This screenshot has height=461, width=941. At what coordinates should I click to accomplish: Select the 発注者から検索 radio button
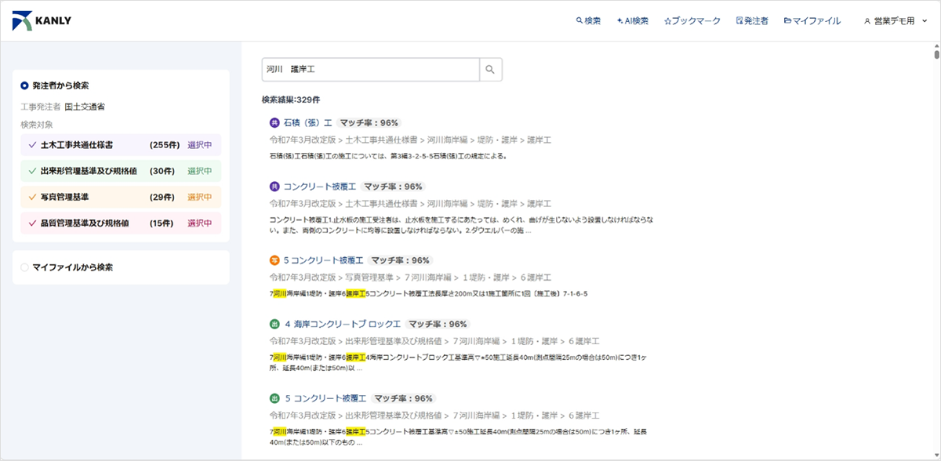(x=24, y=85)
